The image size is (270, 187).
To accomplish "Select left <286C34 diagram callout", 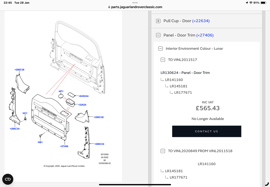I will coord(15,129).
